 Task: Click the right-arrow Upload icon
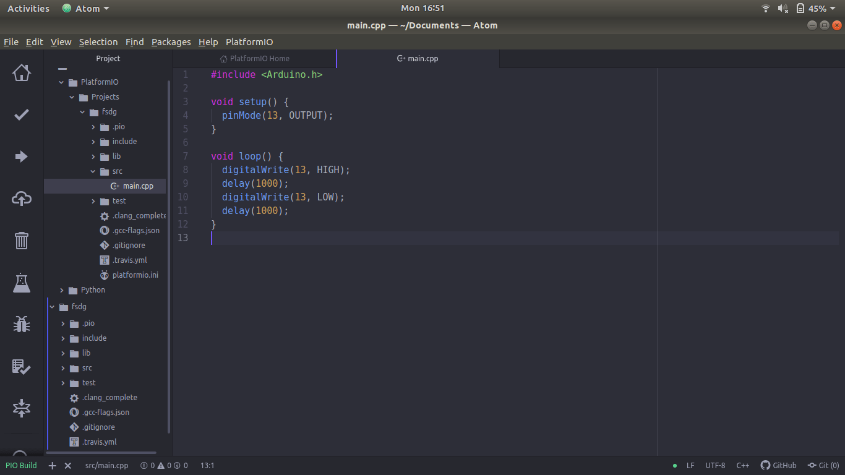coord(22,156)
